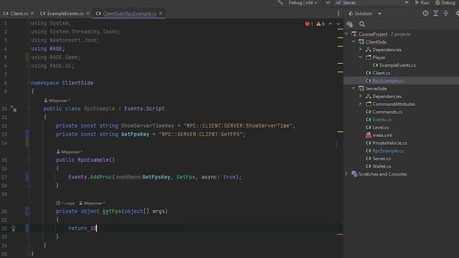Click the GetFpsKey constant declaration name
Image resolution: width=459 pixels, height=258 pixels.
coord(136,134)
